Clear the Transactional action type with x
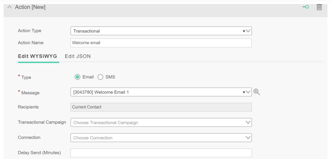Screen dimensions: 330x159 (244, 31)
